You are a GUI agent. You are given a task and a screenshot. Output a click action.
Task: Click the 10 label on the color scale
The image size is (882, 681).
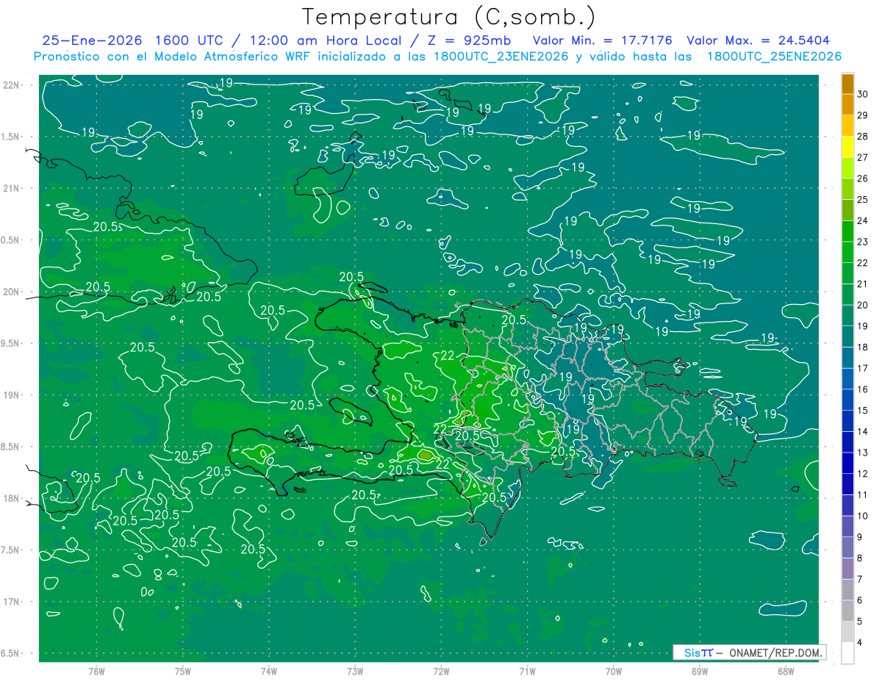pos(863,516)
